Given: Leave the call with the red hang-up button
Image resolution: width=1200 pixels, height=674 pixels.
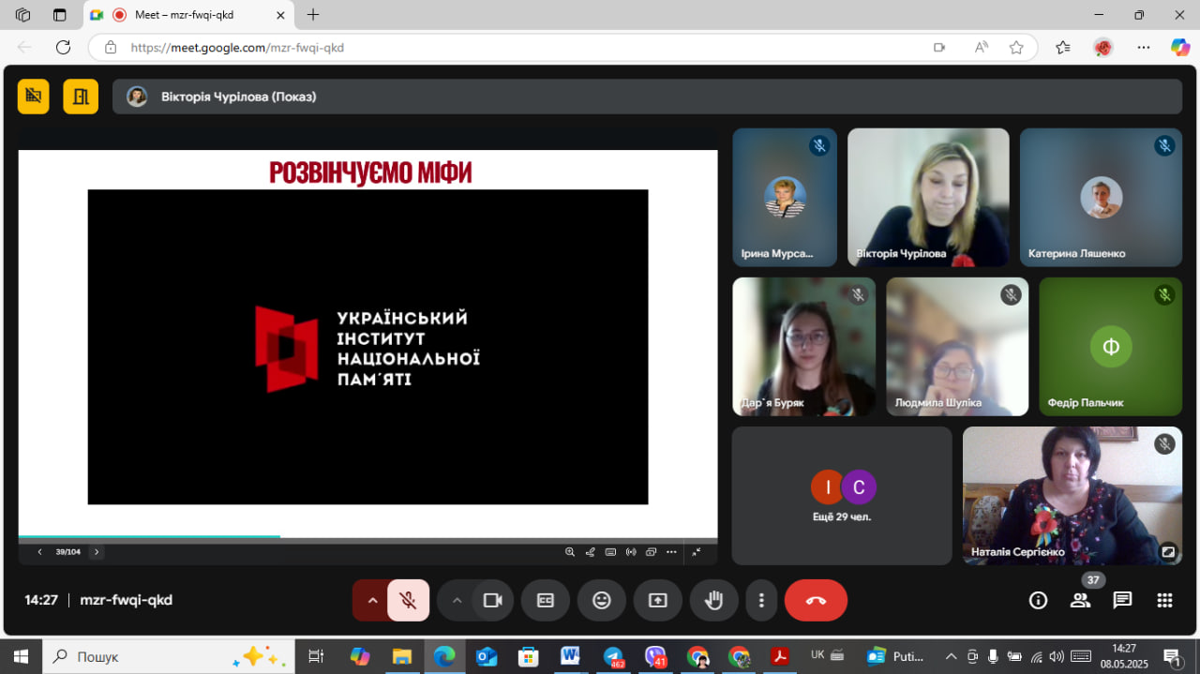Looking at the screenshot, I should 816,600.
